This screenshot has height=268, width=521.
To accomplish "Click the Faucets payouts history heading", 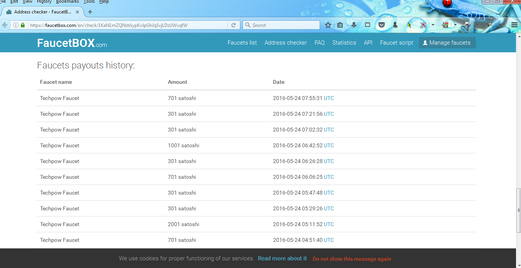I will tap(86, 65).
